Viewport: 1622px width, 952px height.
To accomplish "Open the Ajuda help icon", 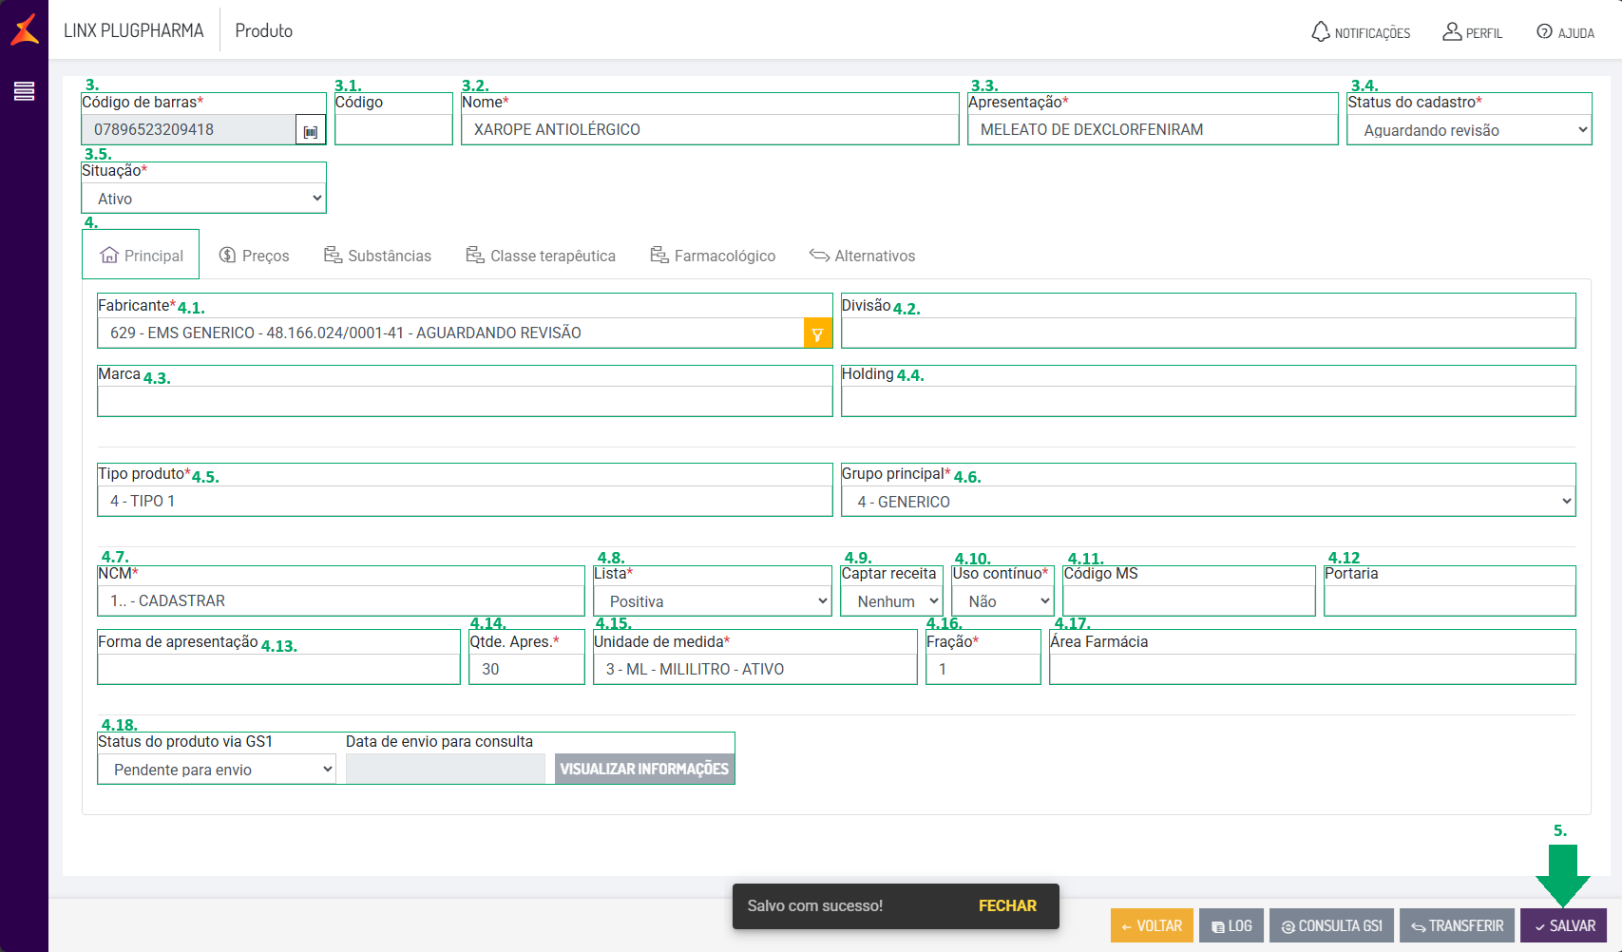I will tap(1565, 32).
